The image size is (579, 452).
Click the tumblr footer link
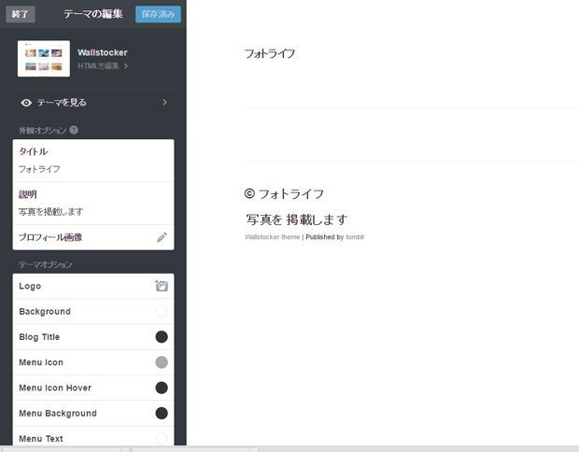point(355,237)
